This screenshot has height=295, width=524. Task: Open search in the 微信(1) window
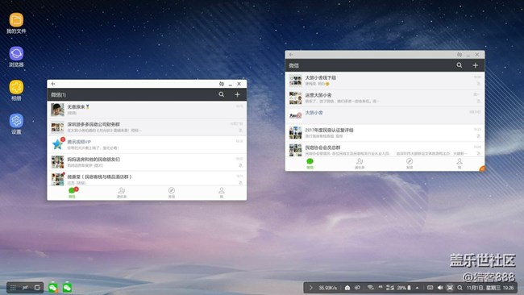221,94
